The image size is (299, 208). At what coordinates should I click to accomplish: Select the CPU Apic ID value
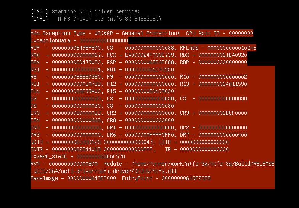[x=241, y=33]
